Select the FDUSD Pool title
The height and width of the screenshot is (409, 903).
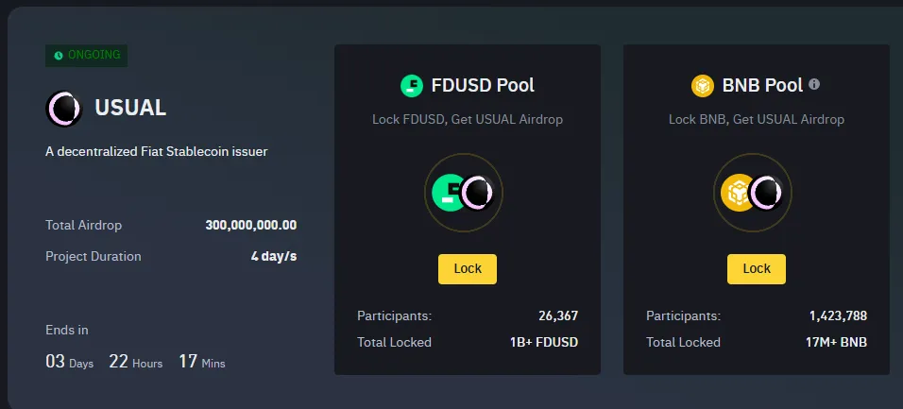click(x=483, y=86)
